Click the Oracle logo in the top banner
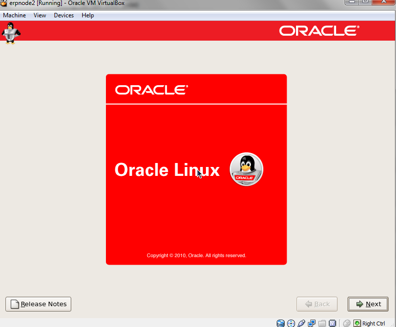The height and width of the screenshot is (327, 396). coord(319,31)
